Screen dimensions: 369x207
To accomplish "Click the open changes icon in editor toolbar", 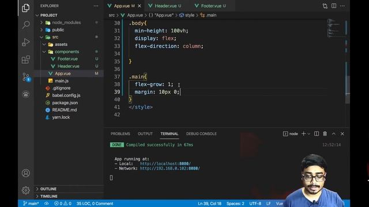I will (325, 6).
